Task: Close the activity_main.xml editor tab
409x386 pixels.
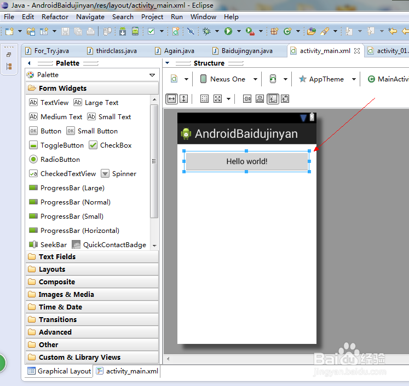Action: [x=357, y=51]
